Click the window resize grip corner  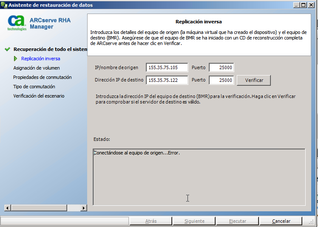click(312, 222)
